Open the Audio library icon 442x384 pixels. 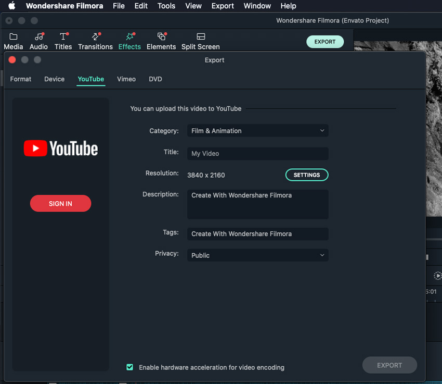[39, 36]
